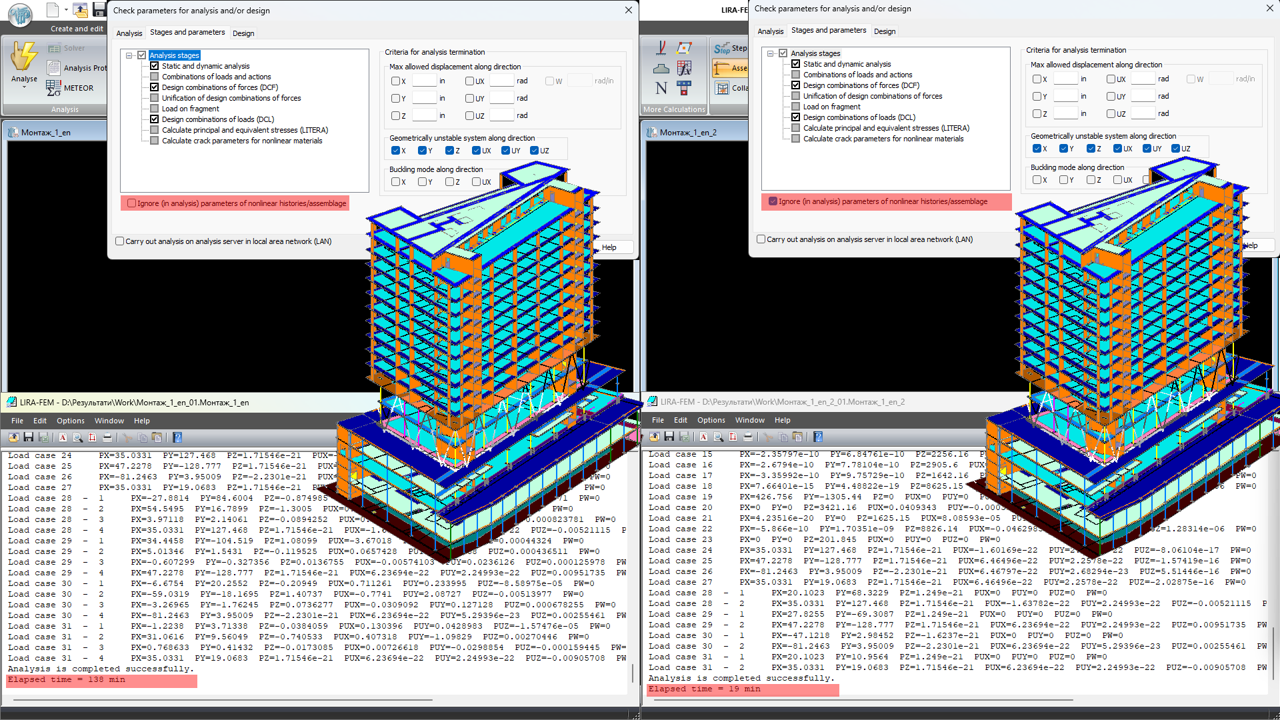
Task: Click Help button in left dialog
Action: tap(609, 247)
